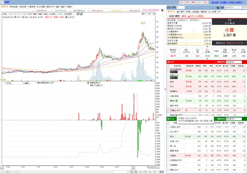Expand arrow below main force summary

point(207,47)
